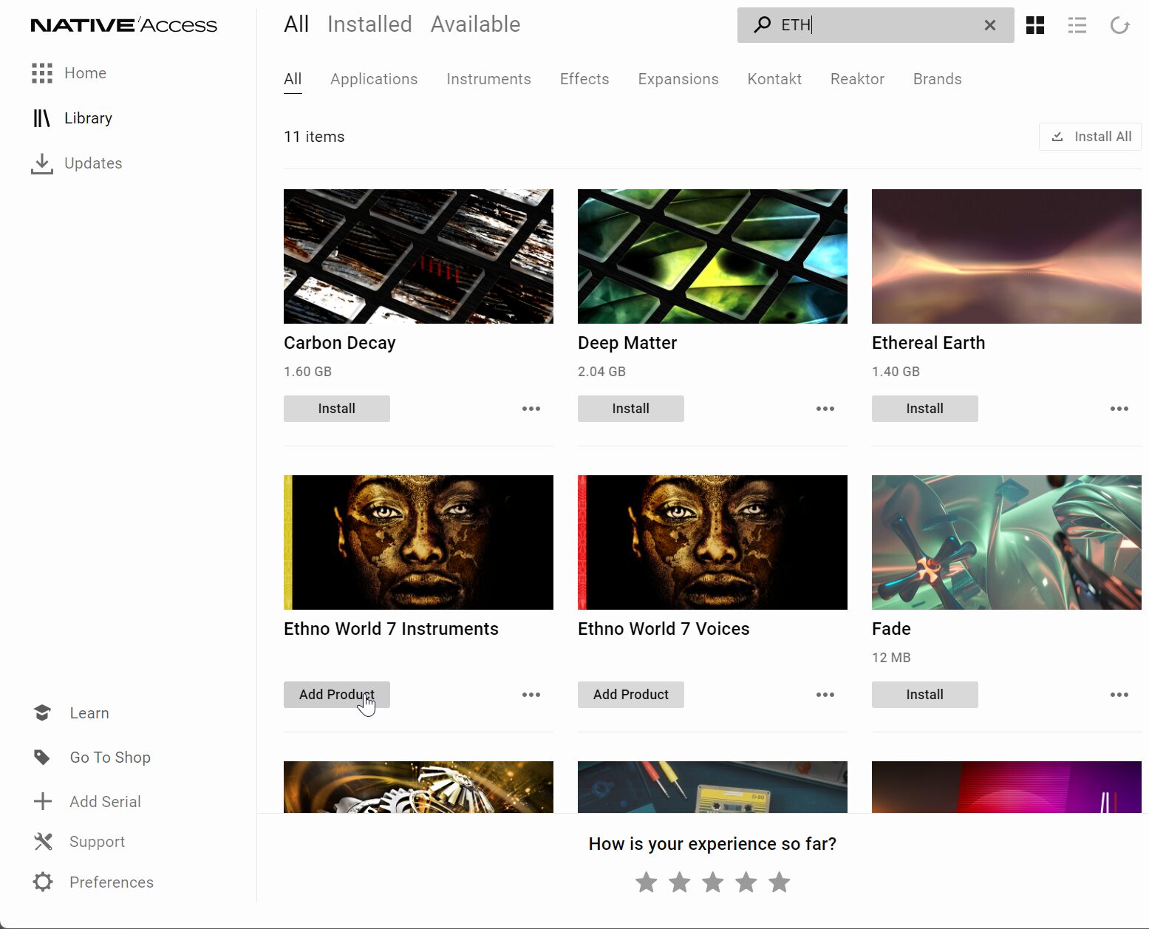Switch to grid view

point(1035,25)
